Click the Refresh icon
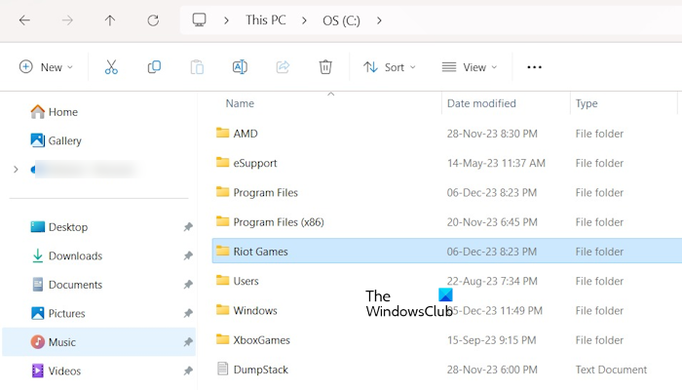 pyautogui.click(x=153, y=19)
